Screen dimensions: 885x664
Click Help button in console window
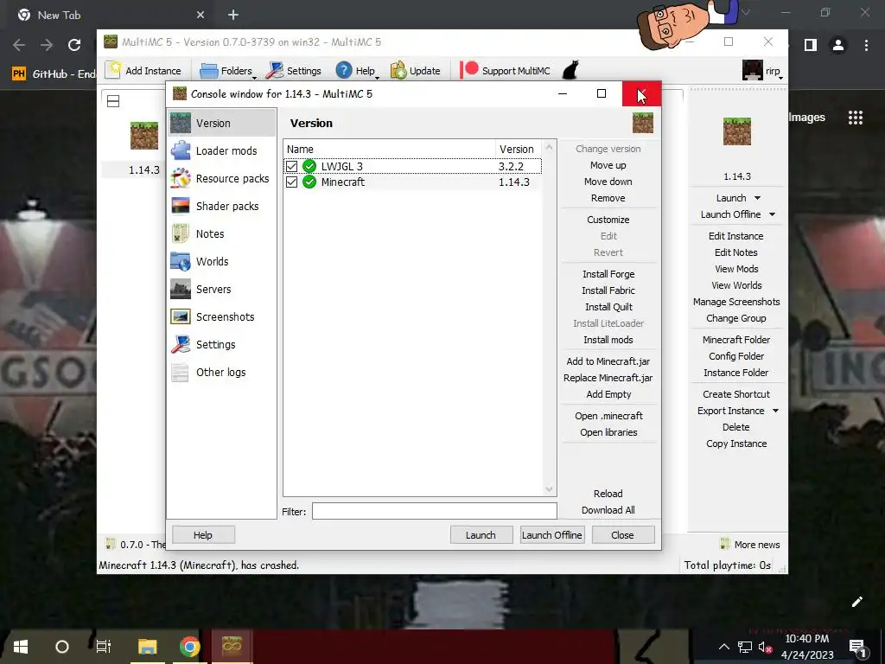click(x=203, y=534)
